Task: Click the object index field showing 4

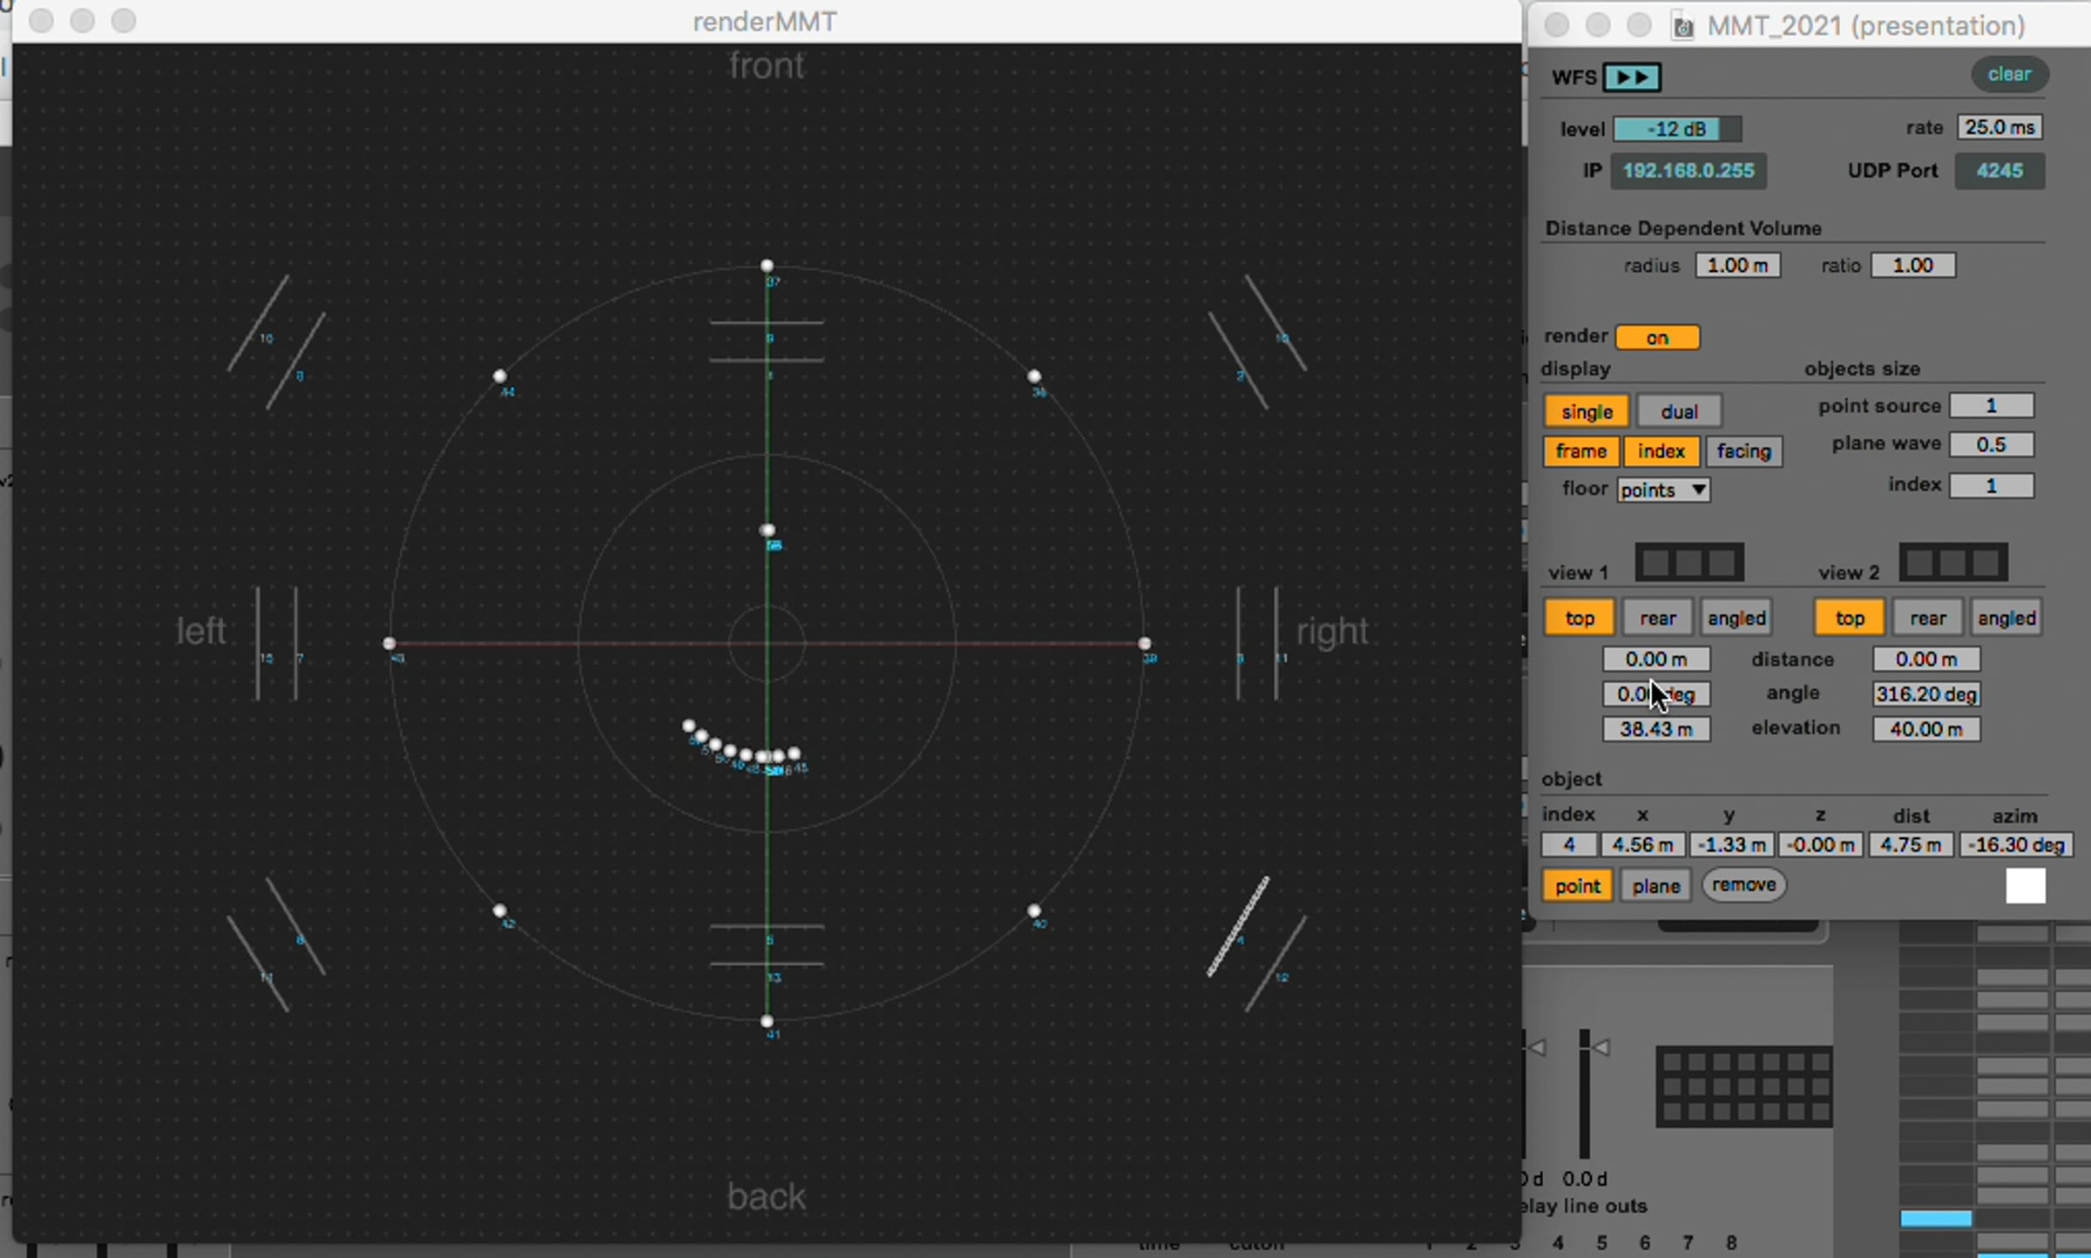Action: point(1569,845)
